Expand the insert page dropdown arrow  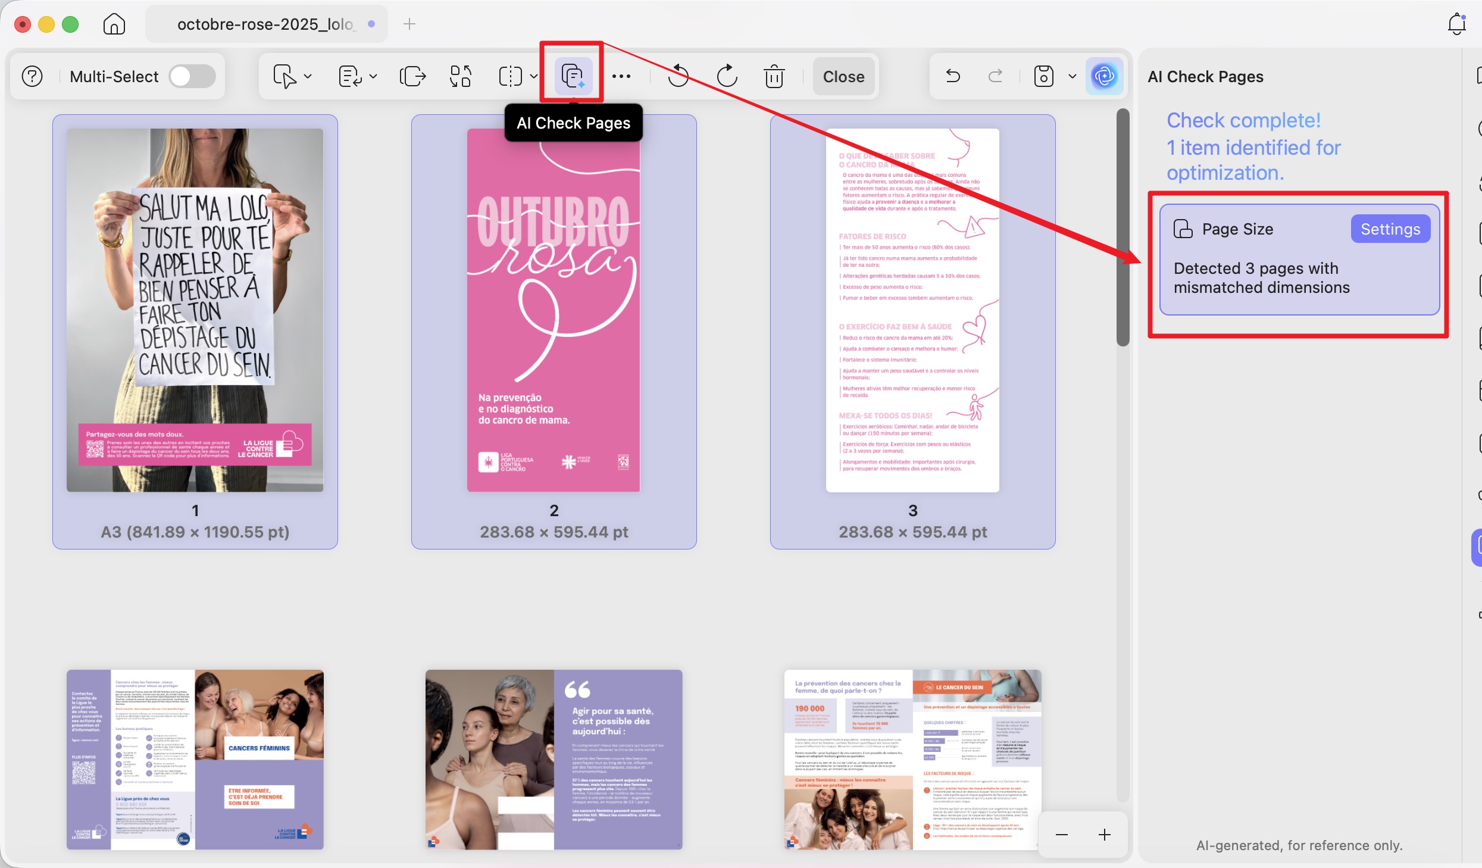click(x=308, y=76)
